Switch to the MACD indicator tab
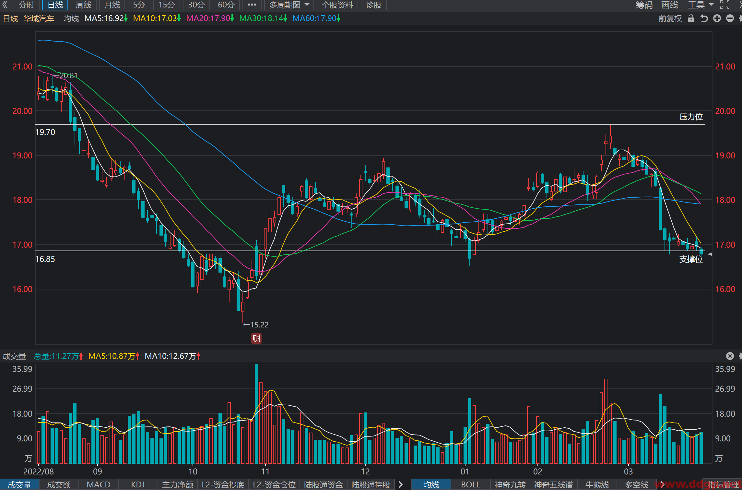Screen dimensions: 742x490 tap(99, 484)
